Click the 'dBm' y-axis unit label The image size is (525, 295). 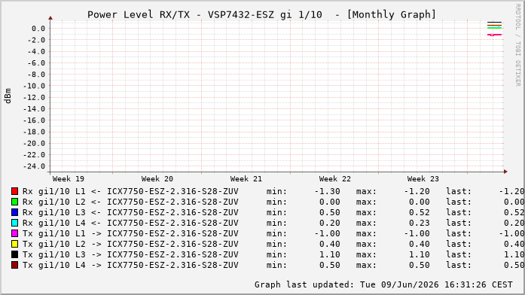pyautogui.click(x=8, y=96)
